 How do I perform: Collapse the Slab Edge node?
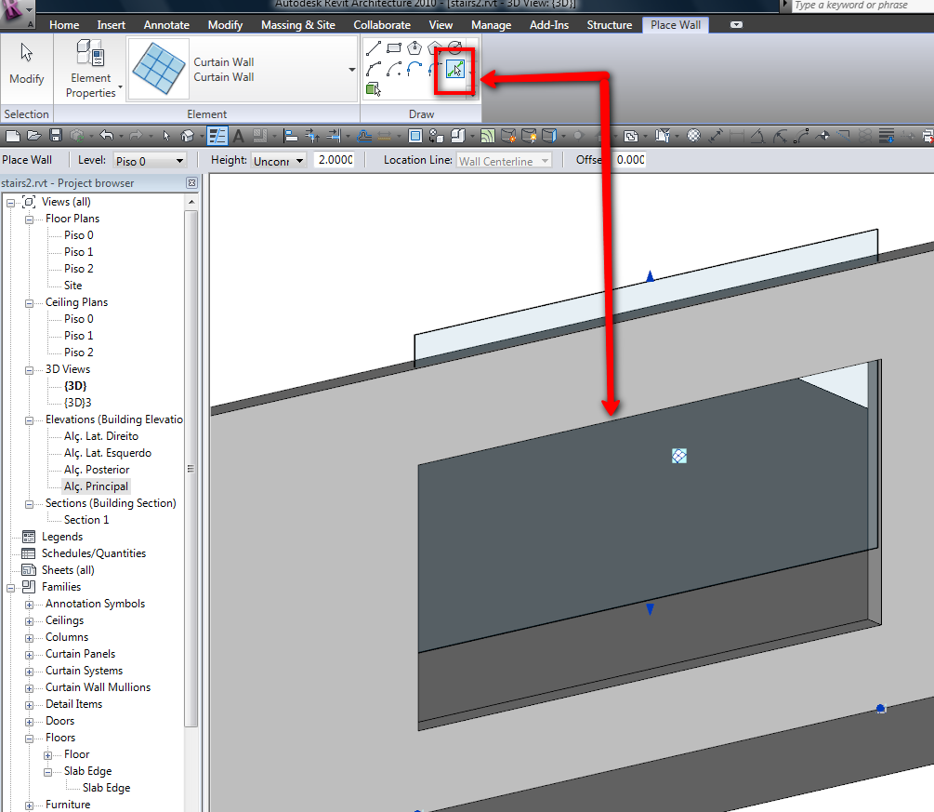click(x=47, y=772)
